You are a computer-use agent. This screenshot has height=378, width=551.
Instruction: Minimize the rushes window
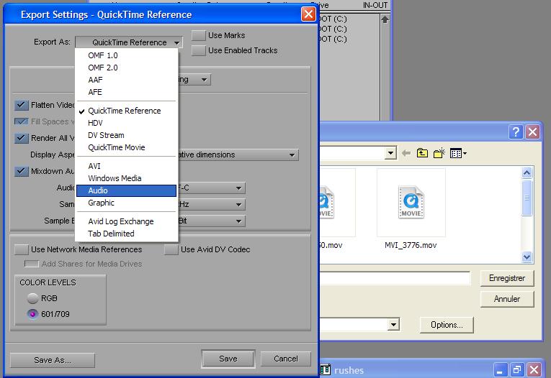[500, 369]
